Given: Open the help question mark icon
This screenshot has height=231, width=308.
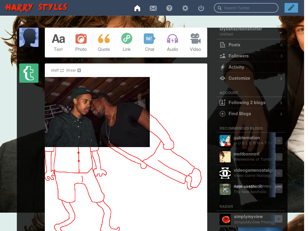Looking at the screenshot, I should 169,8.
